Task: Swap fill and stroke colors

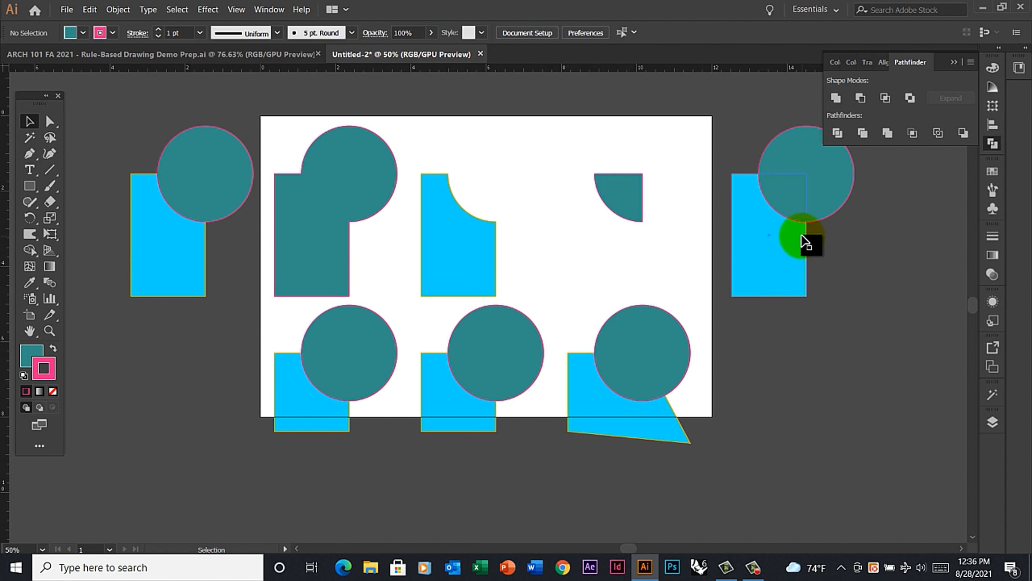Action: point(53,348)
